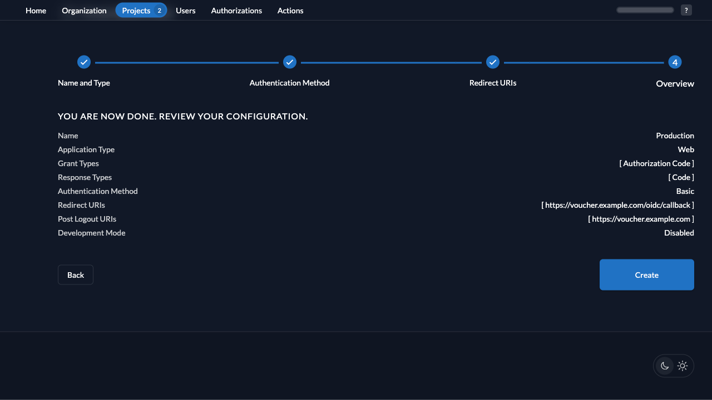
Task: Switch to the Projects tab
Action: (136, 10)
